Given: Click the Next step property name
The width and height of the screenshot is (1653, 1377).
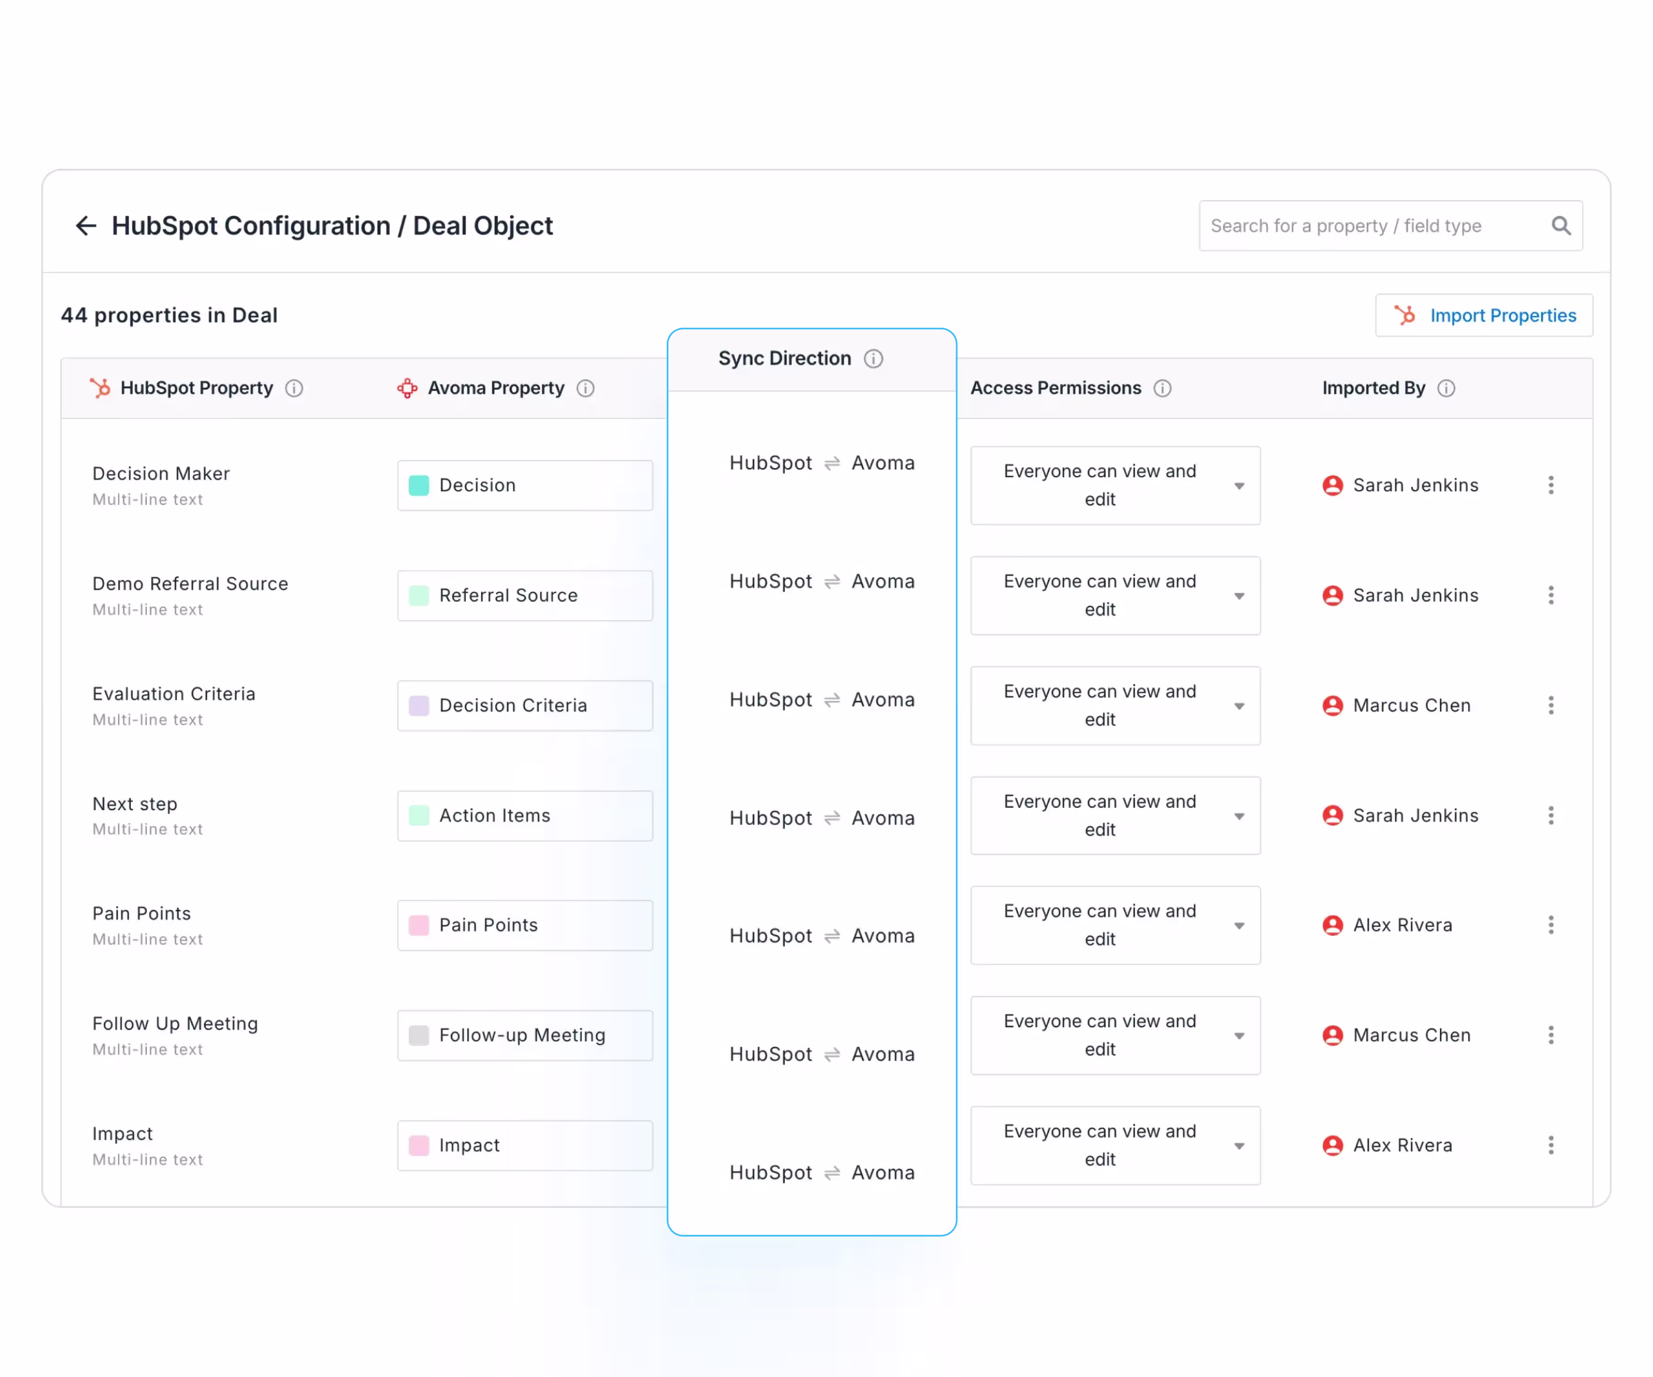Looking at the screenshot, I should (x=135, y=804).
